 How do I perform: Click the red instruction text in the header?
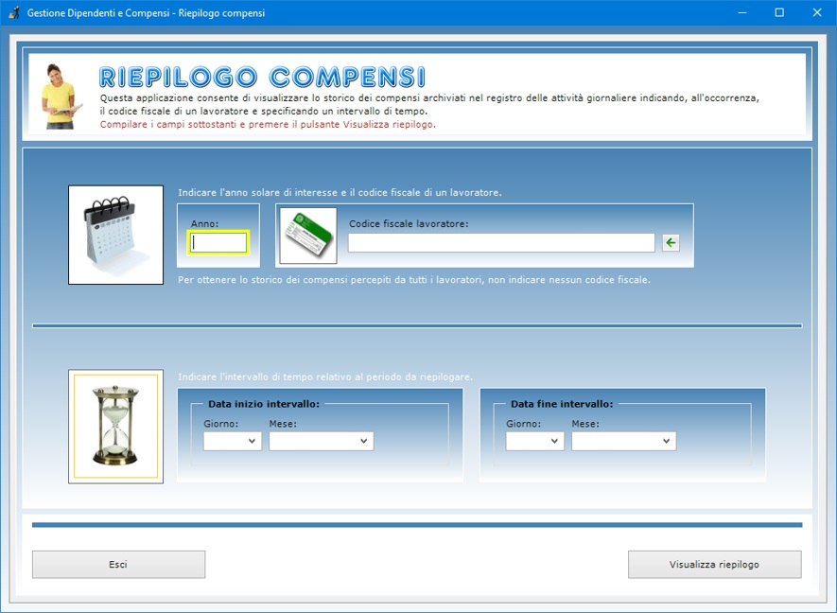[x=268, y=124]
